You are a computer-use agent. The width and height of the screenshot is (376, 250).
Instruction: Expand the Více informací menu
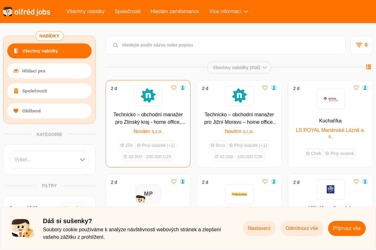click(x=229, y=12)
